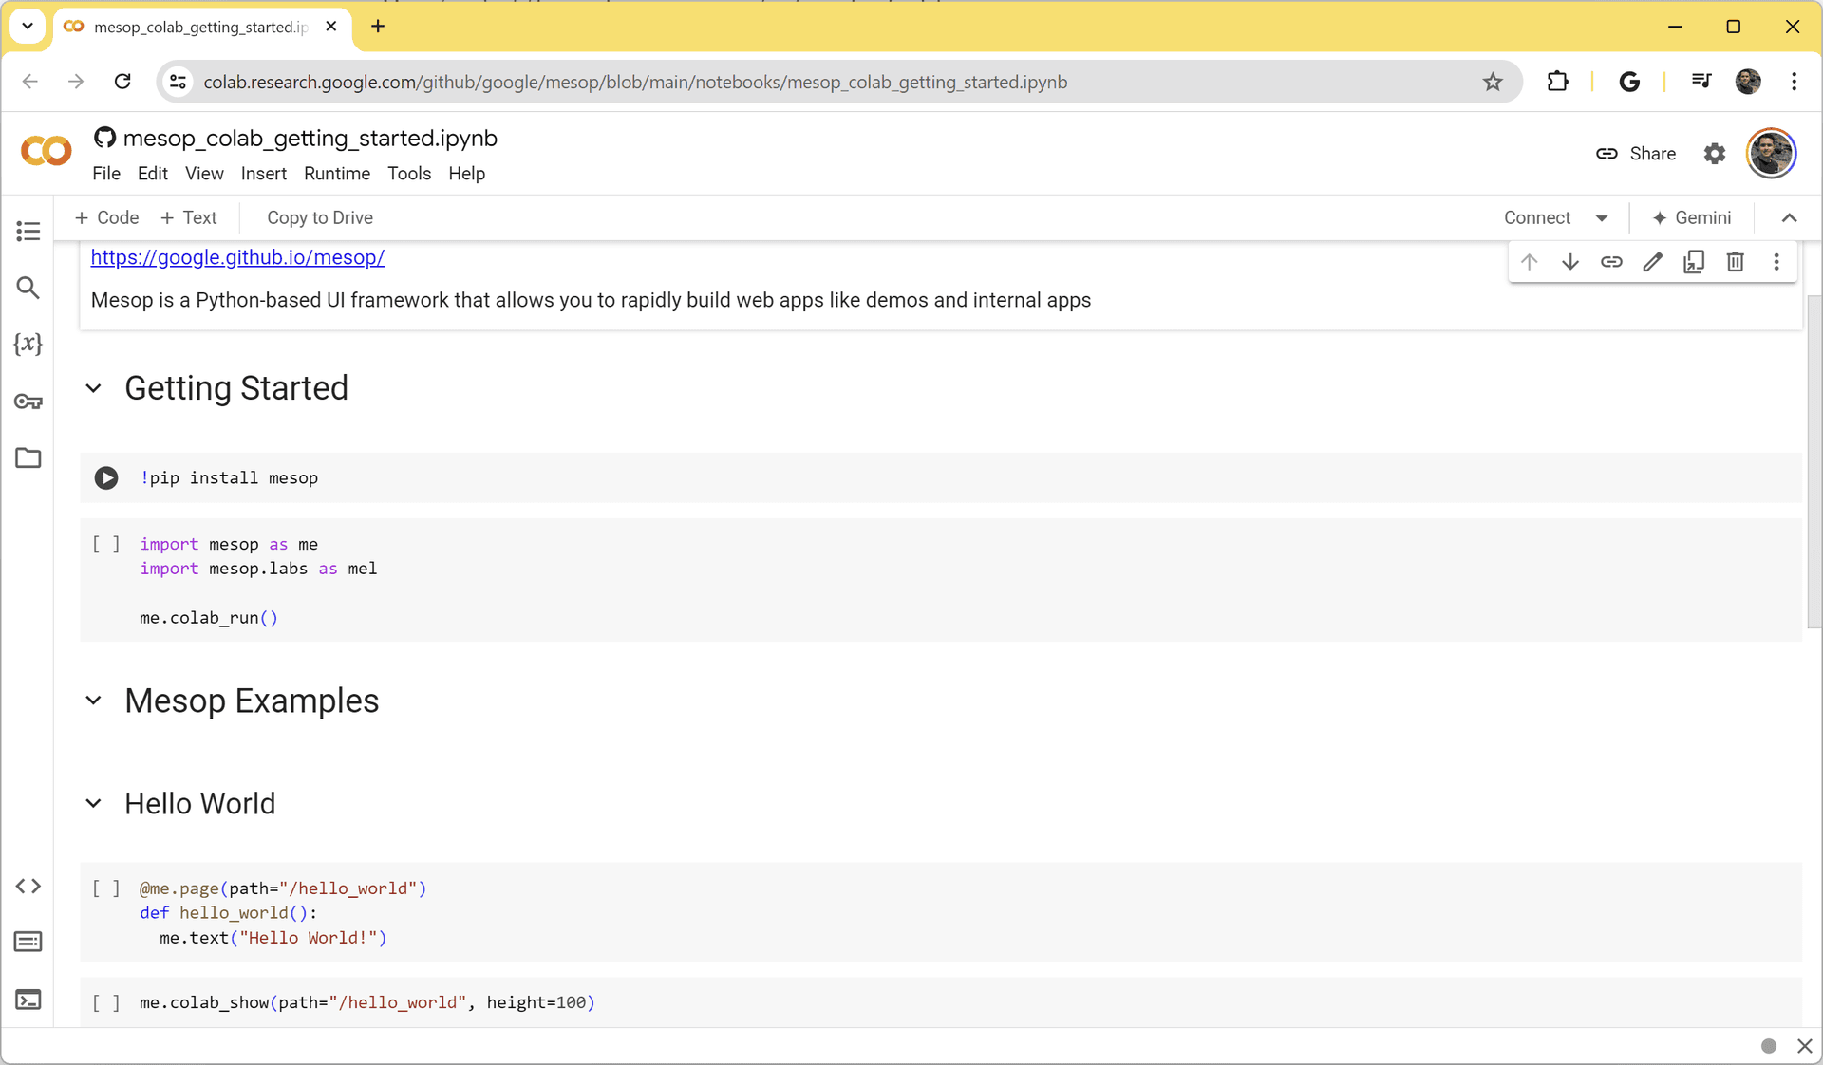The width and height of the screenshot is (1823, 1065).
Task: Open the Insert menu
Action: pyautogui.click(x=263, y=174)
